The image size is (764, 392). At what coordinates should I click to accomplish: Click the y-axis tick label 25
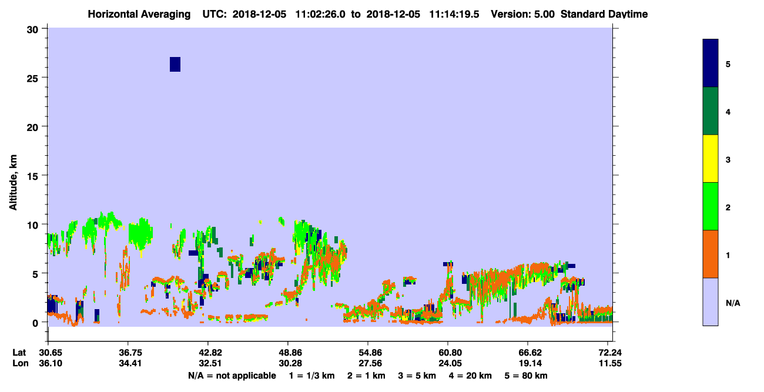[33, 78]
